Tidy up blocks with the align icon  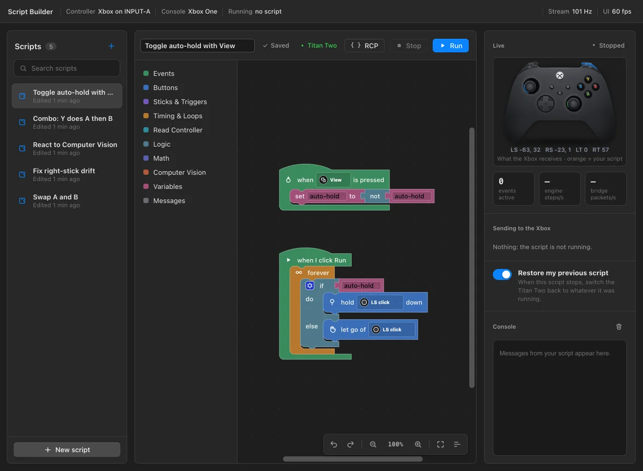coord(457,444)
